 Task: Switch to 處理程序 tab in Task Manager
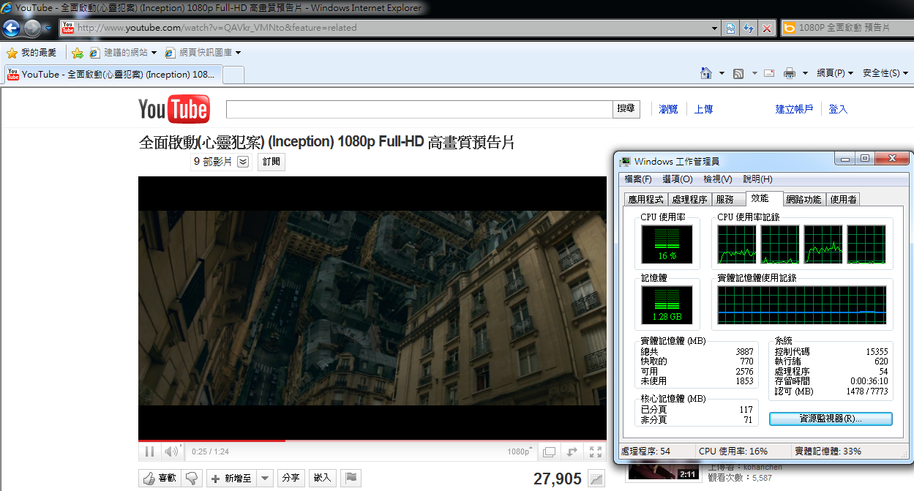689,200
